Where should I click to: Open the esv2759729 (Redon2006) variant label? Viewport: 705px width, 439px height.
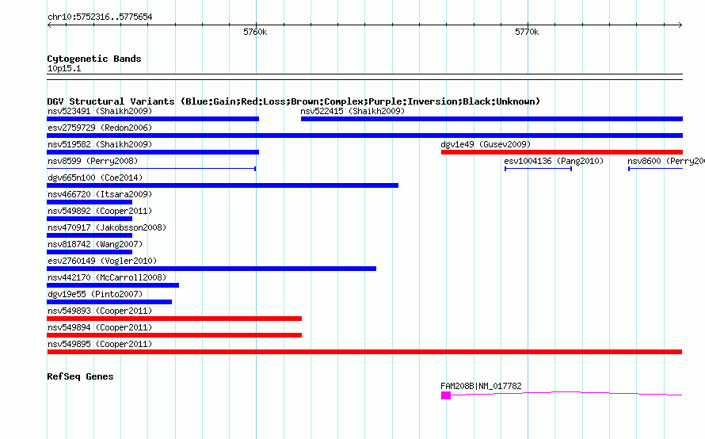[100, 128]
